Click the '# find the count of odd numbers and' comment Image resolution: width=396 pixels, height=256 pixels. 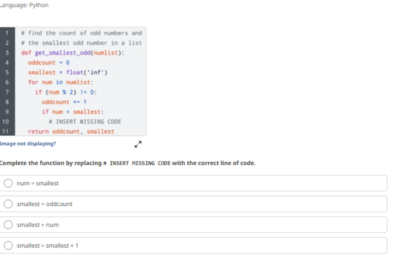(x=81, y=33)
